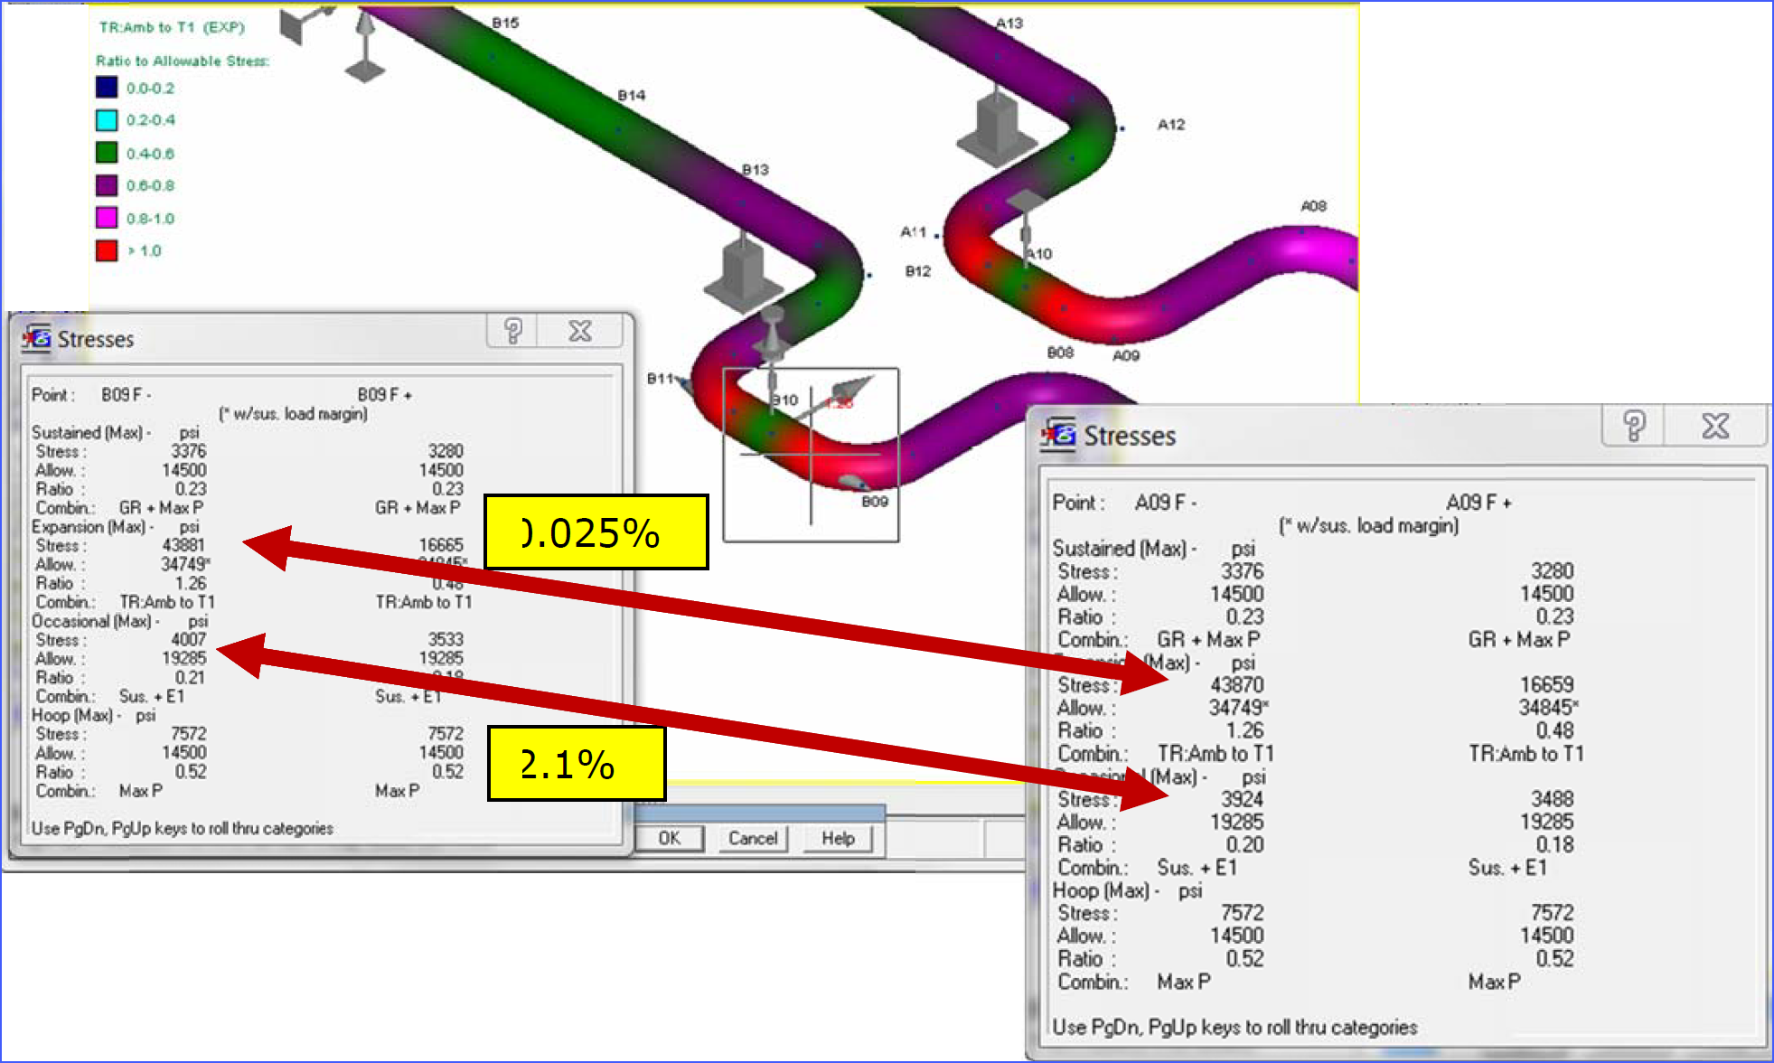Click the help question mark in B09 Stresses dialog

(x=512, y=331)
